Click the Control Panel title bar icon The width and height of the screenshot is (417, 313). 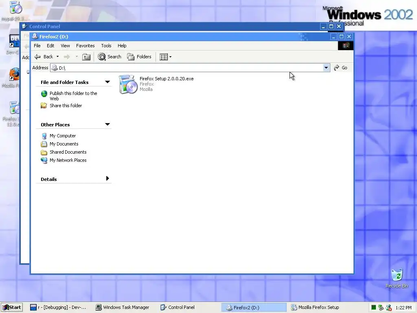[25, 26]
